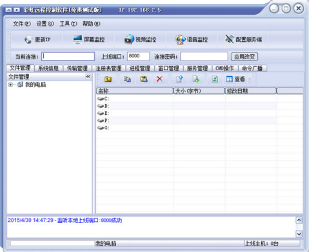Viewport: 309px width, 252px height.
Task: Click the copy files toolbar icon
Action: pyautogui.click(x=127, y=79)
